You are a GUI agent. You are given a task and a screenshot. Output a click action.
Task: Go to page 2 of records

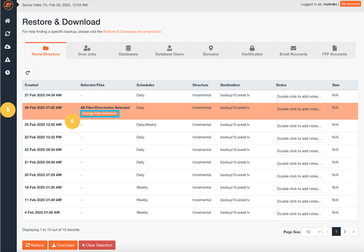345,232
